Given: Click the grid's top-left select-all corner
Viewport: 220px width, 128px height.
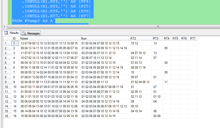Looking at the screenshot, I should pyautogui.click(x=7, y=39).
